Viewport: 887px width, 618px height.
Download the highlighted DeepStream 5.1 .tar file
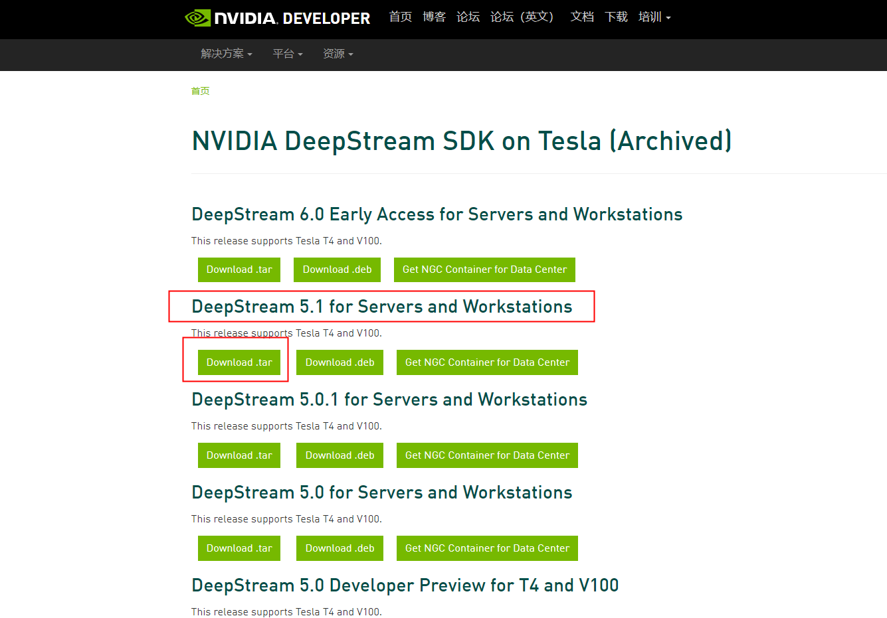(x=239, y=362)
